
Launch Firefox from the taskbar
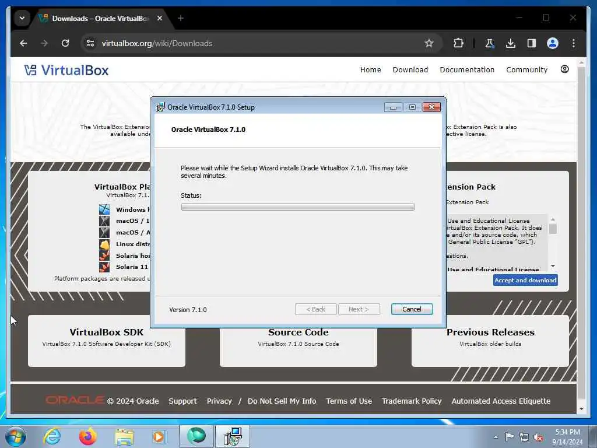tap(88, 436)
